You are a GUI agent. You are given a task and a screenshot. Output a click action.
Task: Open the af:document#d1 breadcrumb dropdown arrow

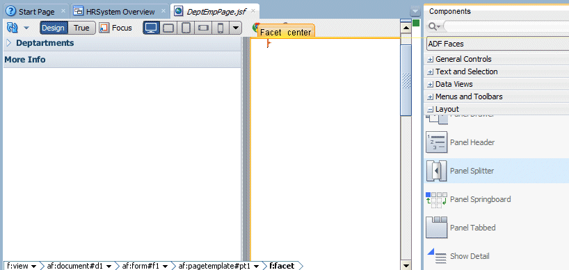point(109,267)
